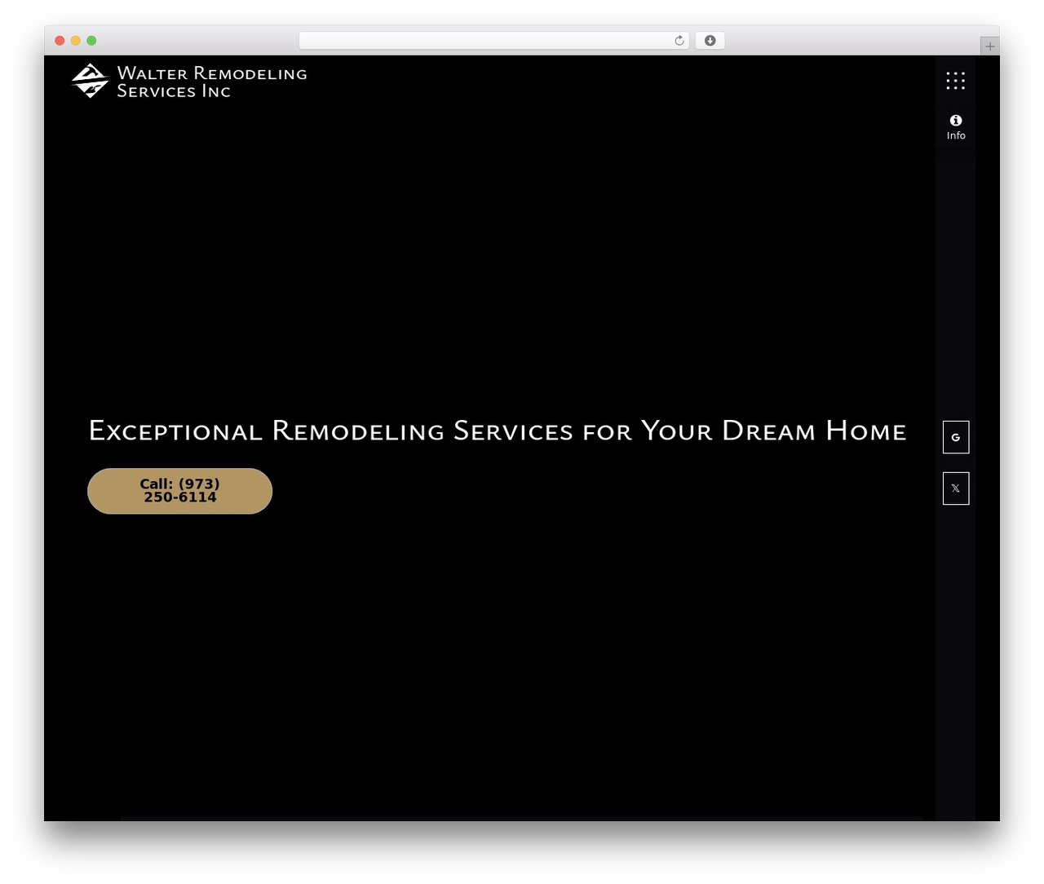1044x884 pixels.
Task: Call (973) 250-6114 button
Action: (x=180, y=491)
